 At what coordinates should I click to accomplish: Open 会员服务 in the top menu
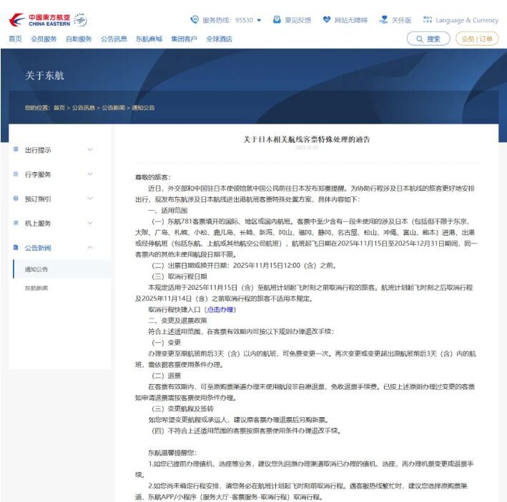pos(44,39)
